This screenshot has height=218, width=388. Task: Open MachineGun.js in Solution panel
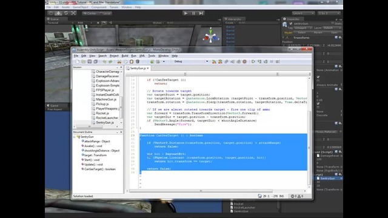(106, 99)
